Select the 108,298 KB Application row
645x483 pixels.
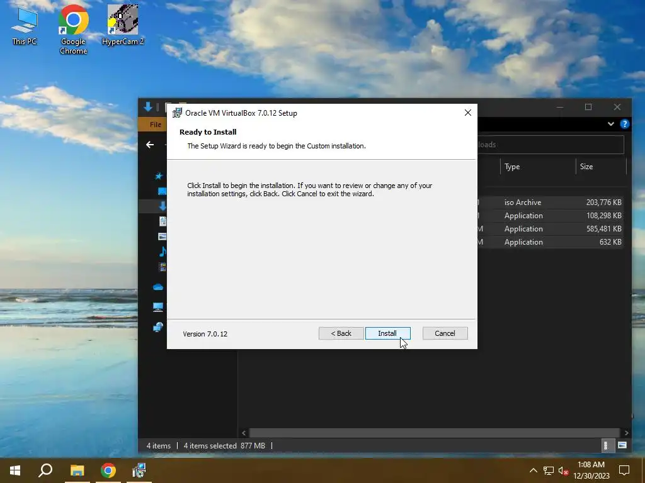pyautogui.click(x=551, y=216)
